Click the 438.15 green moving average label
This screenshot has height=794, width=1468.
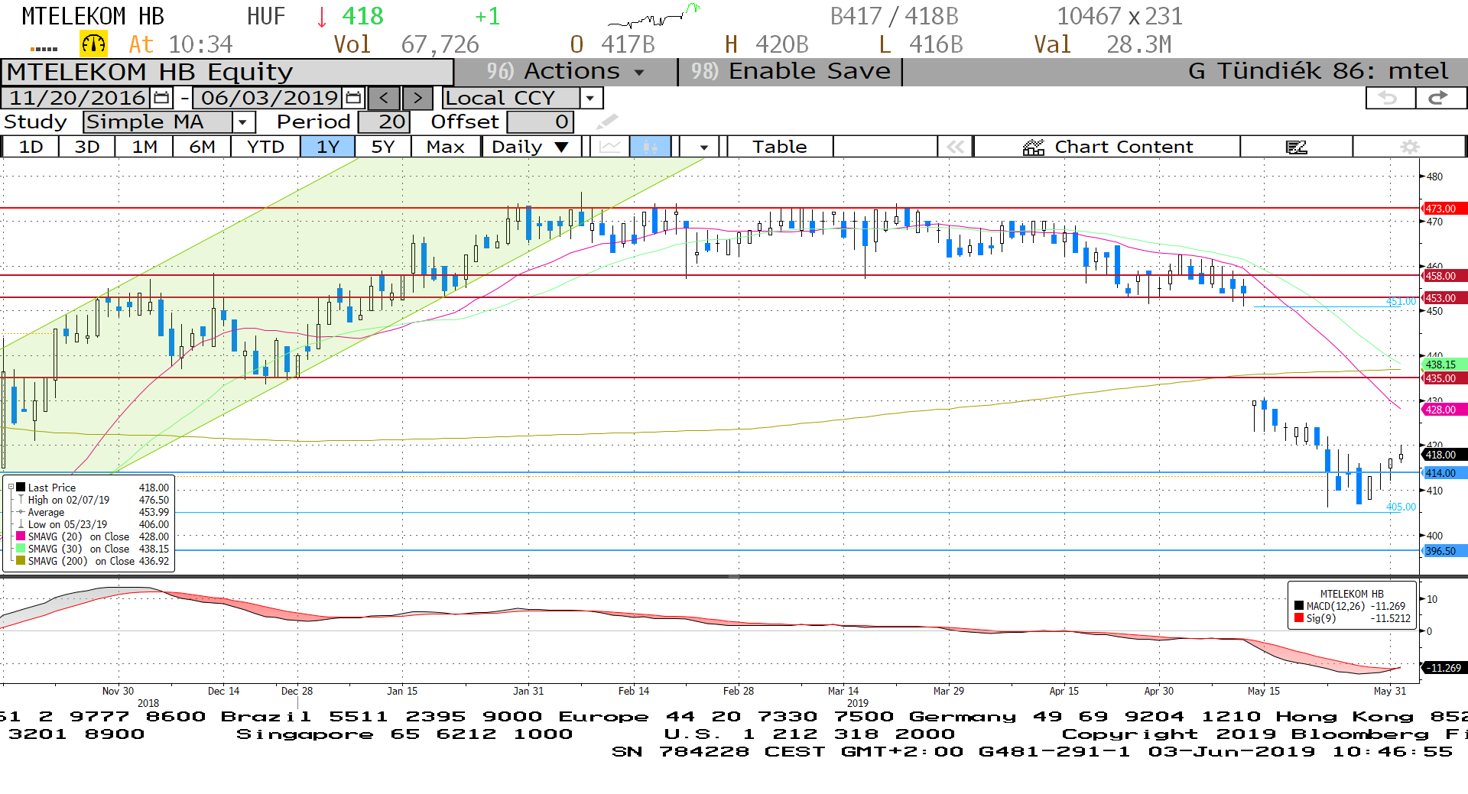pos(1444,365)
